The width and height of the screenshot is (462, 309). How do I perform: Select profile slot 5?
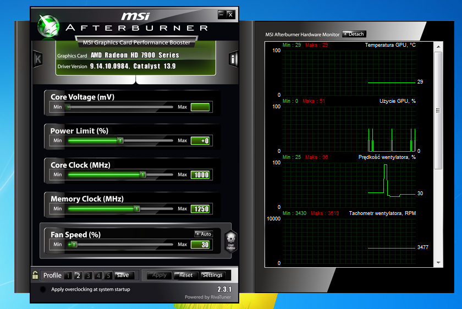(108, 275)
